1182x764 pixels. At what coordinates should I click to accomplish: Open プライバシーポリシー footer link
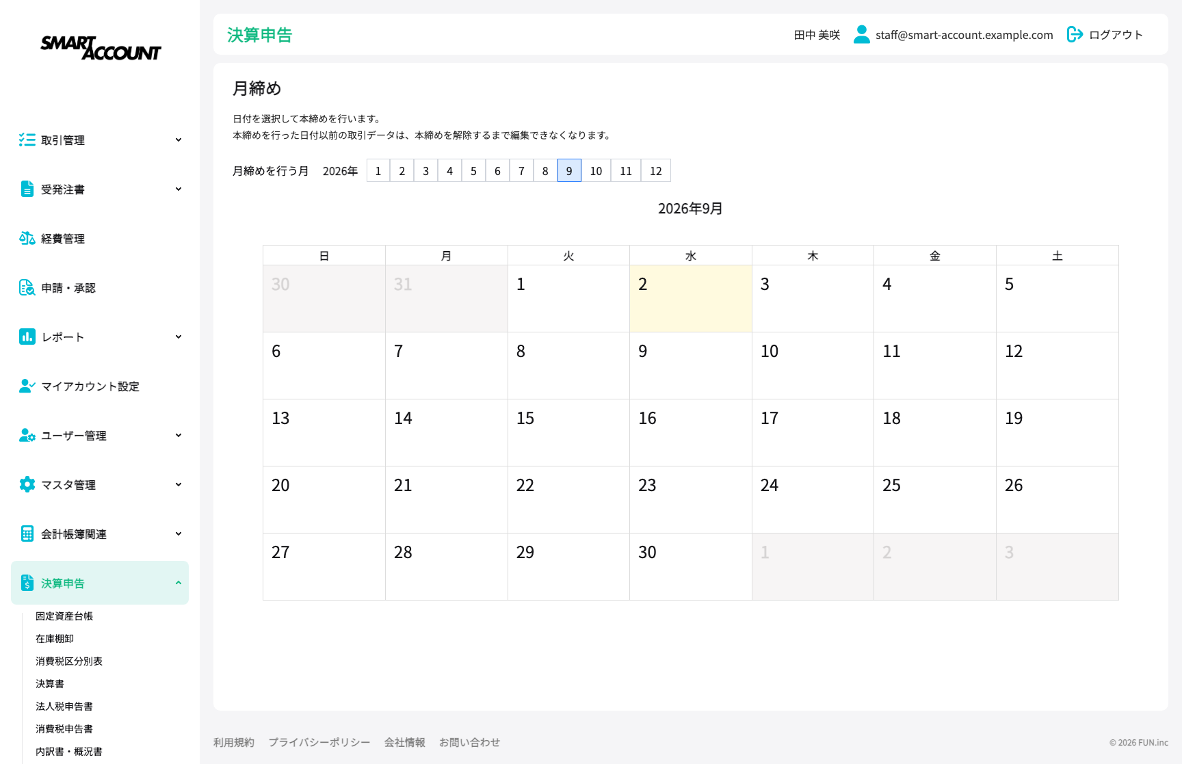(x=319, y=743)
